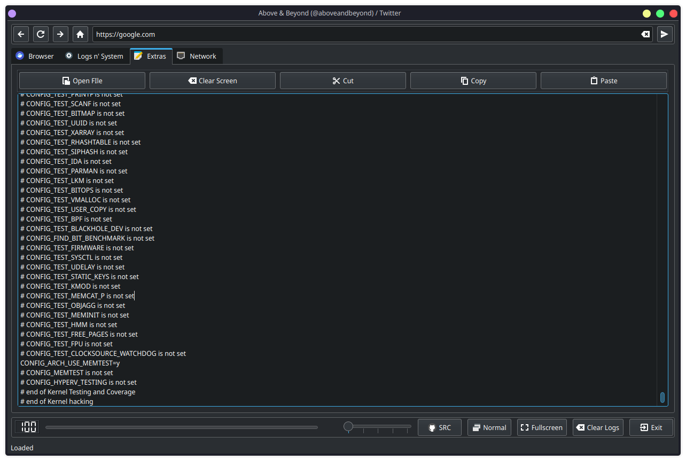This screenshot has height=461, width=686.
Task: Click the 100 LCD zoom display
Action: click(27, 427)
